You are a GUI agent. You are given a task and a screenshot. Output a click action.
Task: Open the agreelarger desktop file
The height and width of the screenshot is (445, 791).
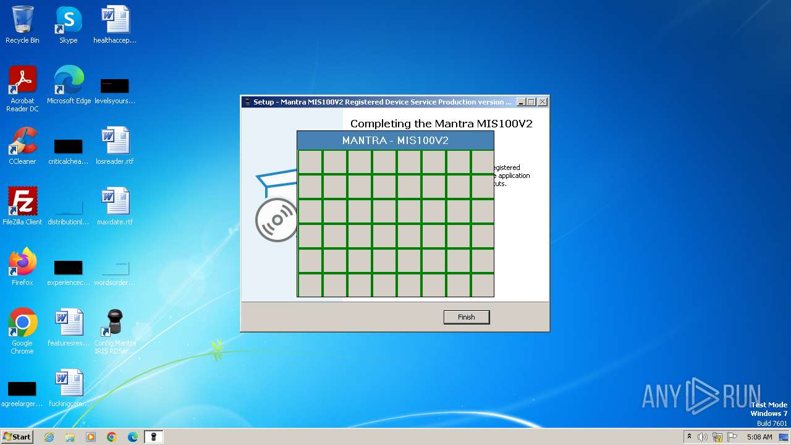(22, 393)
